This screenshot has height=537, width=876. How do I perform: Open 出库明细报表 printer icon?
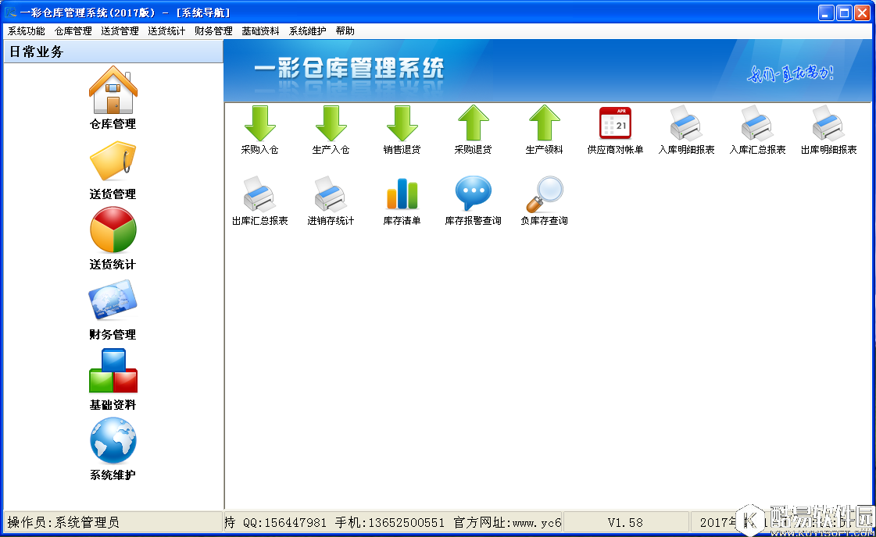828,124
